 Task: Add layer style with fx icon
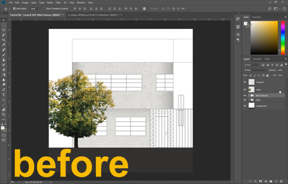(256, 181)
